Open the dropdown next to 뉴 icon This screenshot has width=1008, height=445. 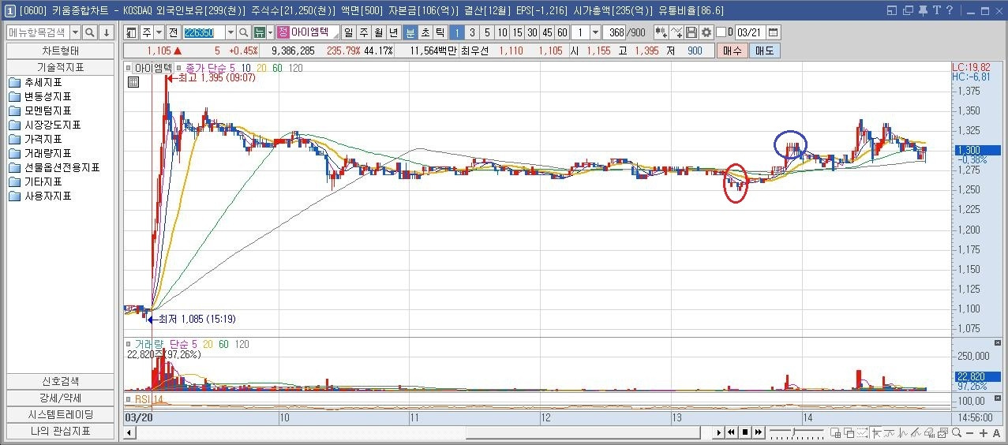click(270, 32)
